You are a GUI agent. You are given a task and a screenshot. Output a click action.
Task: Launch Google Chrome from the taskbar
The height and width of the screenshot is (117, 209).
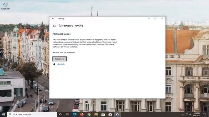pyautogui.click(x=89, y=114)
